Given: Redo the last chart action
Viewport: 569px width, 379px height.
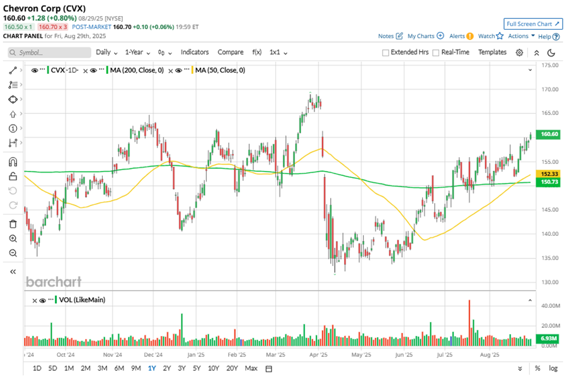Looking at the screenshot, I should click(13, 206).
